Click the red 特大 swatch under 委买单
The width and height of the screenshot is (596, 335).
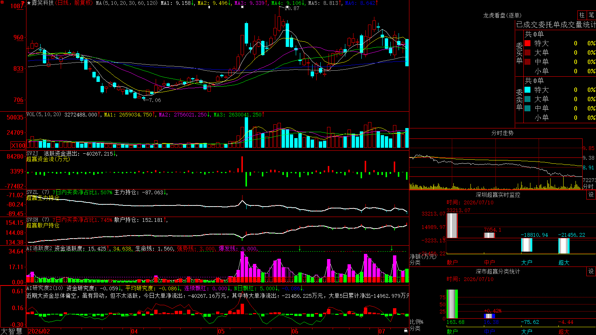click(527, 43)
